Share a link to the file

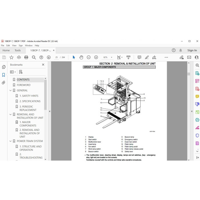[x=182, y=57]
